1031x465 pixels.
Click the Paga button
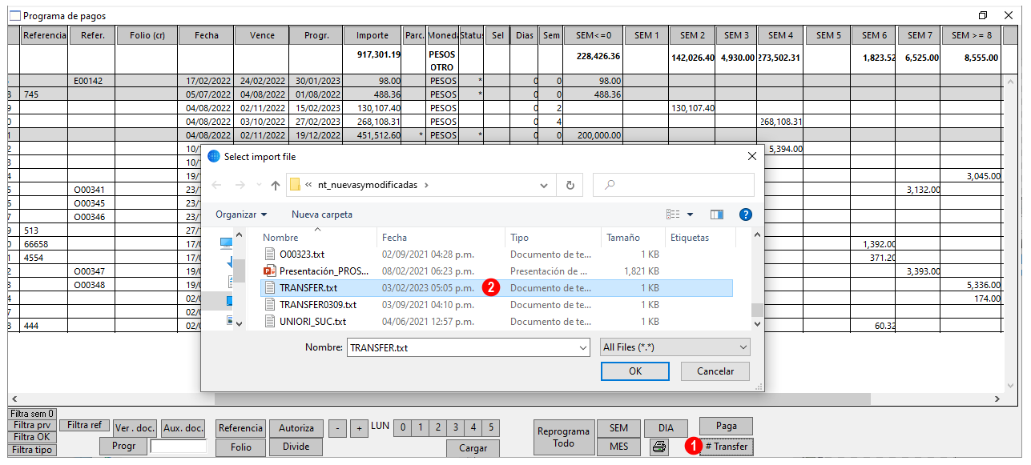click(x=727, y=427)
